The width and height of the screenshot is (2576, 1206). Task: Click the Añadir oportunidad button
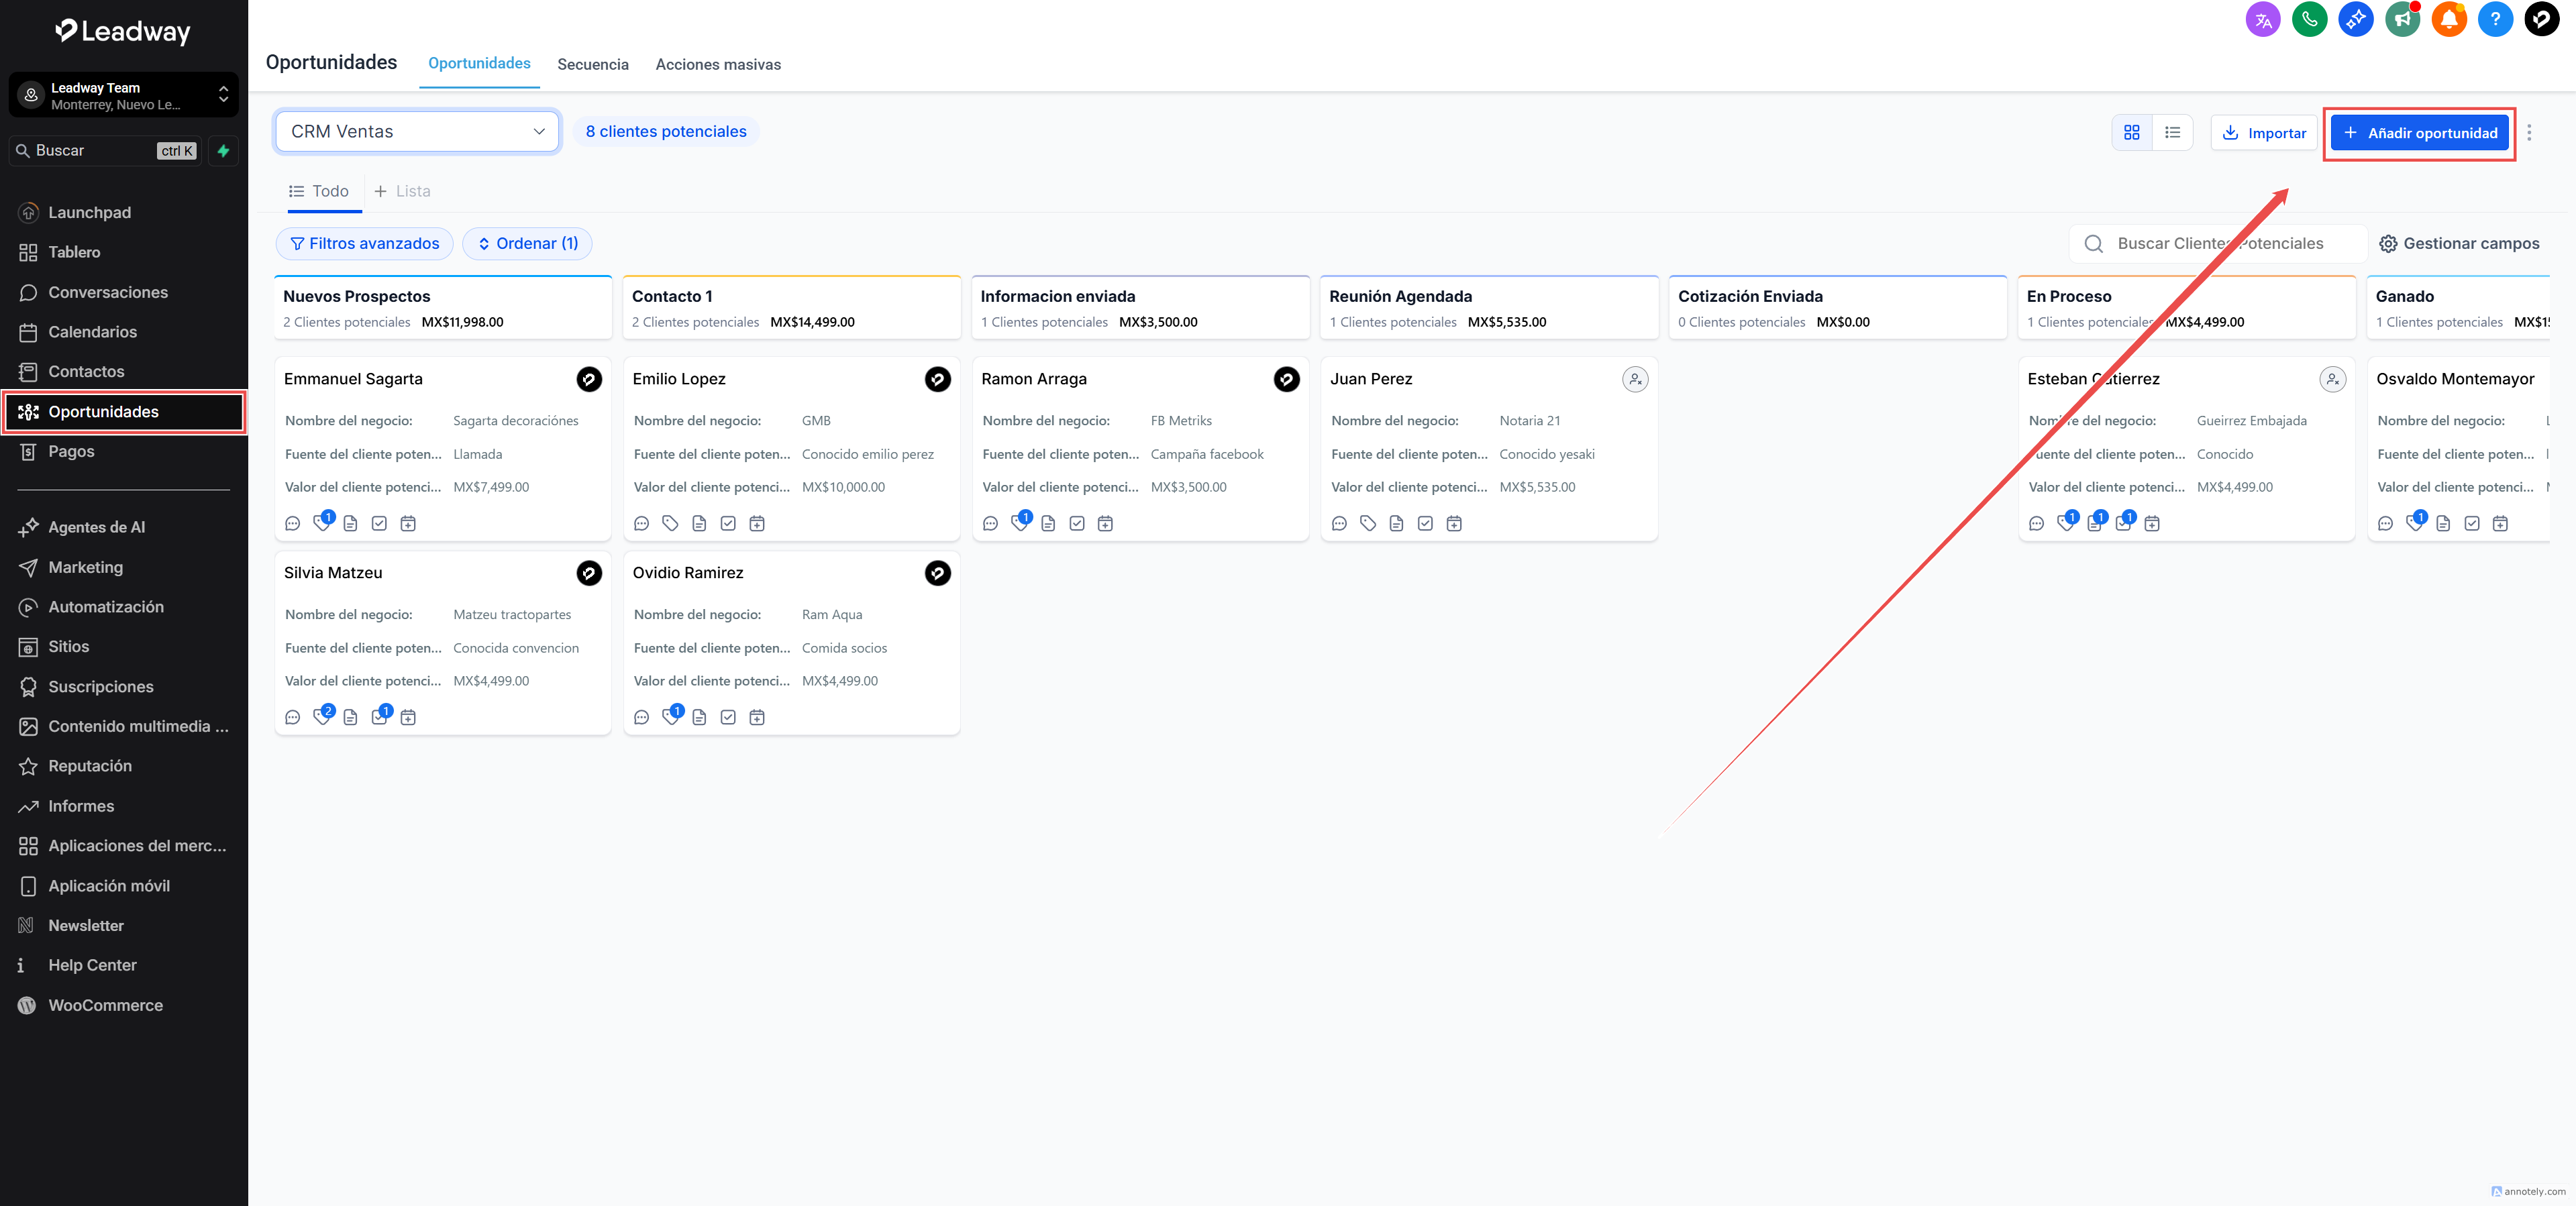click(x=2419, y=133)
